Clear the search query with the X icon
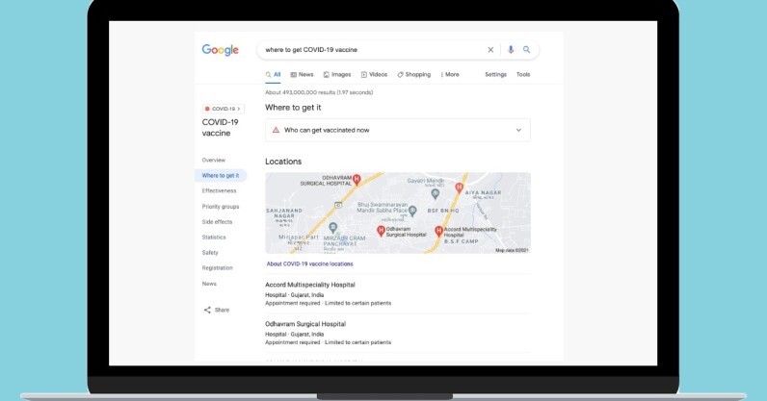 pyautogui.click(x=490, y=50)
